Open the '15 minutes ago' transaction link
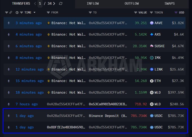Viewport: 192px width, 137px height. coord(30,81)
